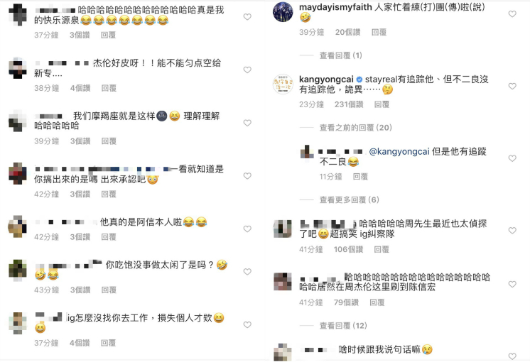Viewport: 530px width, 362px height.
Task: Like the 刷到陈信宏 comment
Action: pyautogui.click(x=512, y=285)
